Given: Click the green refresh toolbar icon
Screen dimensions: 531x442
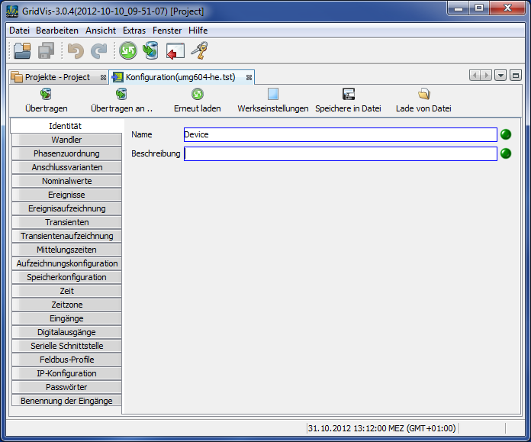Looking at the screenshot, I should click(127, 51).
